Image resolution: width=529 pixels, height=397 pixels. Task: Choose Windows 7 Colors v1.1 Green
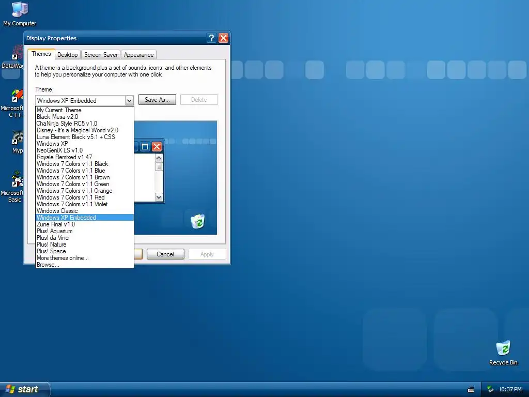(85, 184)
